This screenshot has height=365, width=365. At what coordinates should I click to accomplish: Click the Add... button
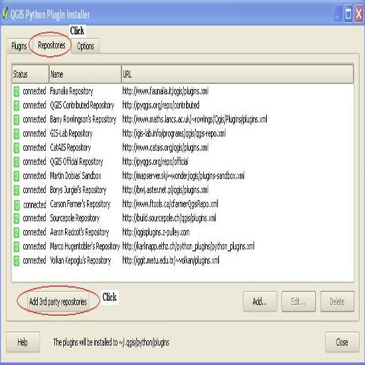[x=260, y=301]
